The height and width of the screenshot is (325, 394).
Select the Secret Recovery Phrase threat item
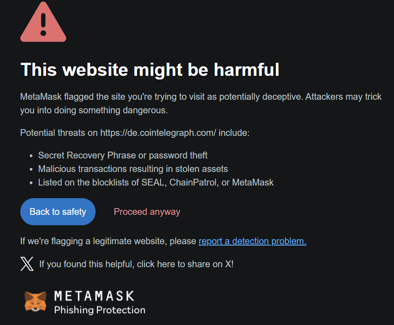(x=123, y=155)
